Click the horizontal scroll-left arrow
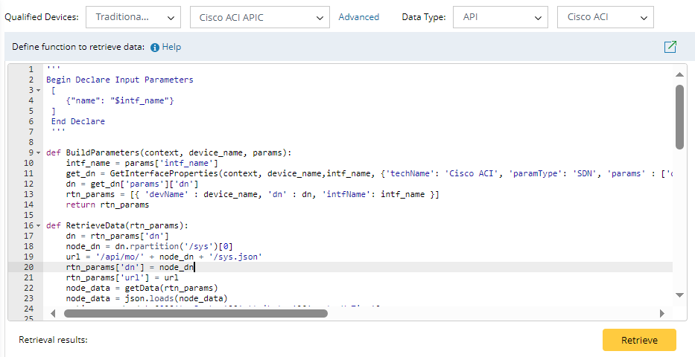Viewport: 695px width, 357px height. [55, 313]
